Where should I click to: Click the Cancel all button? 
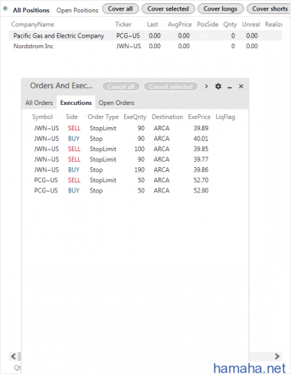121,87
